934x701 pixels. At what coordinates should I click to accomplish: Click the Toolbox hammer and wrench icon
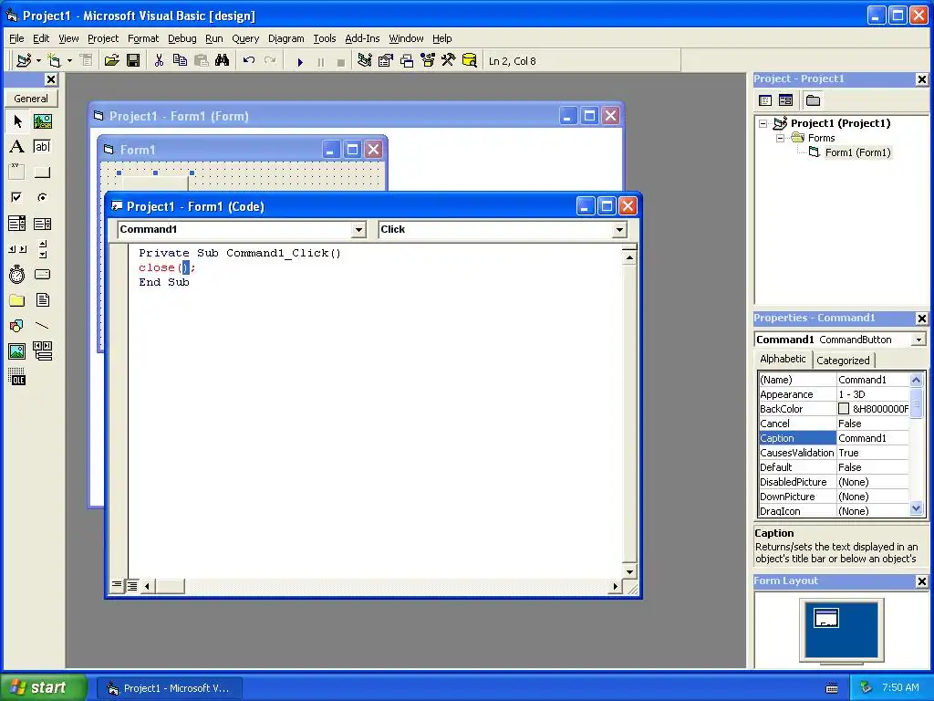click(x=449, y=61)
